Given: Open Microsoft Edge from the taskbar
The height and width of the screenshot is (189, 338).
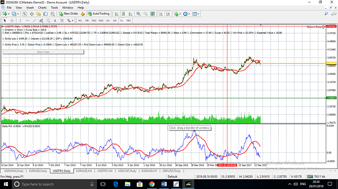Looking at the screenshot, I should (116, 184).
